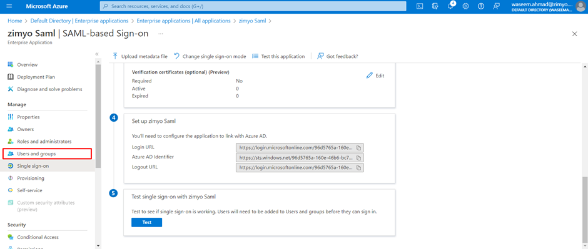The height and width of the screenshot is (249, 588).
Task: Open the hamburger portal menu
Action: (9, 6)
